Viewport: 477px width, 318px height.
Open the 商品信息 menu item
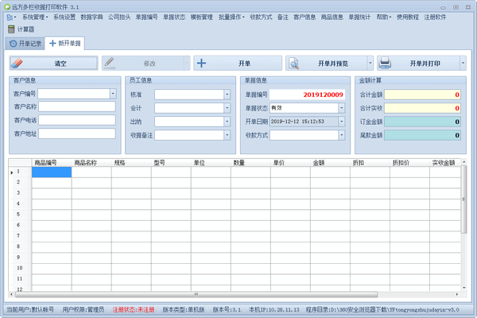pos(332,17)
